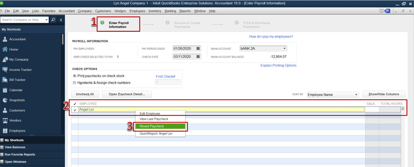The image size is (414, 167).
Task: Click the Angel Lyn employee name
Action: pos(87,110)
